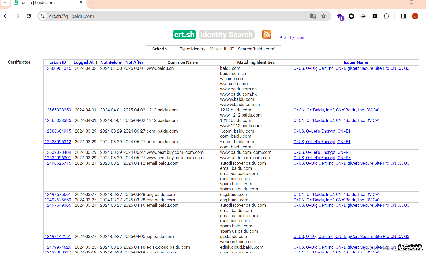Sort table by Issuer Name column
Screen dimensions: 426x253
356,62
